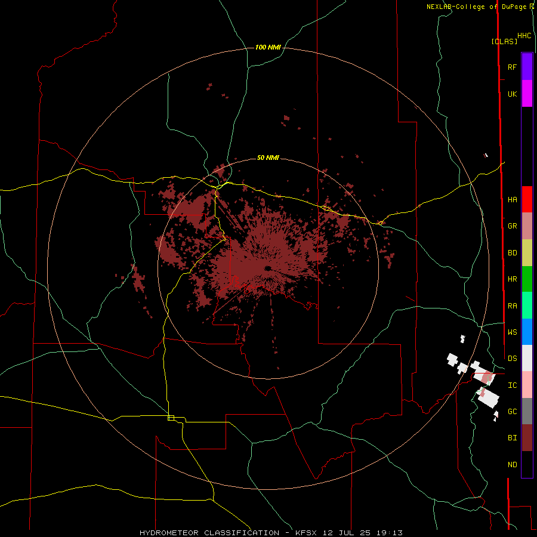Click the UK magenta legend swatch

click(x=527, y=94)
